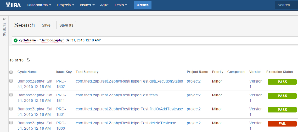Click PASS status of PRO-1801
Image resolution: width=298 pixels, height=132 pixels.
click(282, 110)
